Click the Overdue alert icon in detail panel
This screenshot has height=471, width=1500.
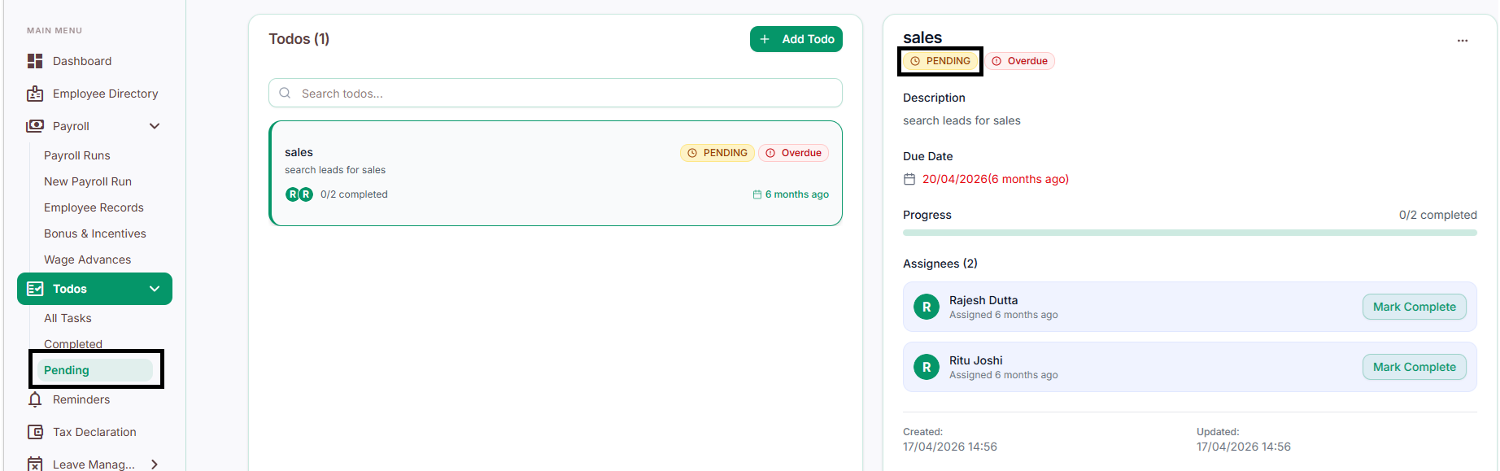pos(996,61)
